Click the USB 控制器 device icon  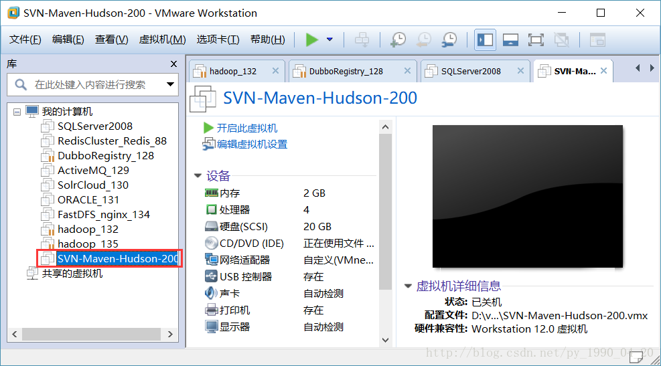click(211, 276)
